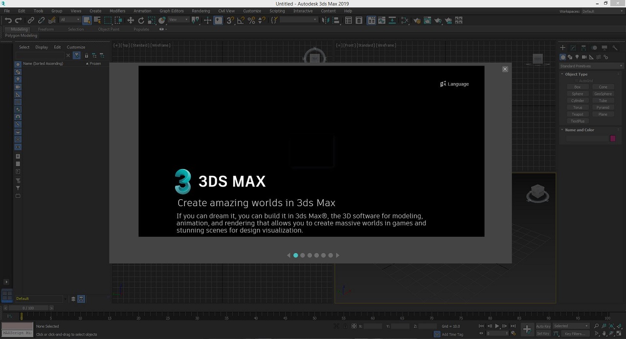The width and height of the screenshot is (626, 339).
Task: Switch to the Freeform ribbon tab
Action: pyautogui.click(x=46, y=29)
